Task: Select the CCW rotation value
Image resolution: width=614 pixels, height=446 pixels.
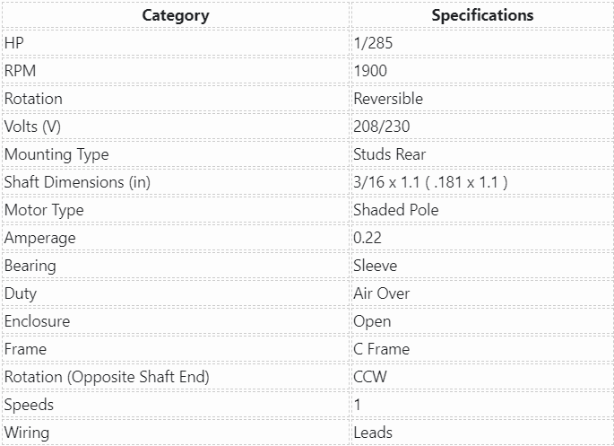Action: pyautogui.click(x=370, y=377)
